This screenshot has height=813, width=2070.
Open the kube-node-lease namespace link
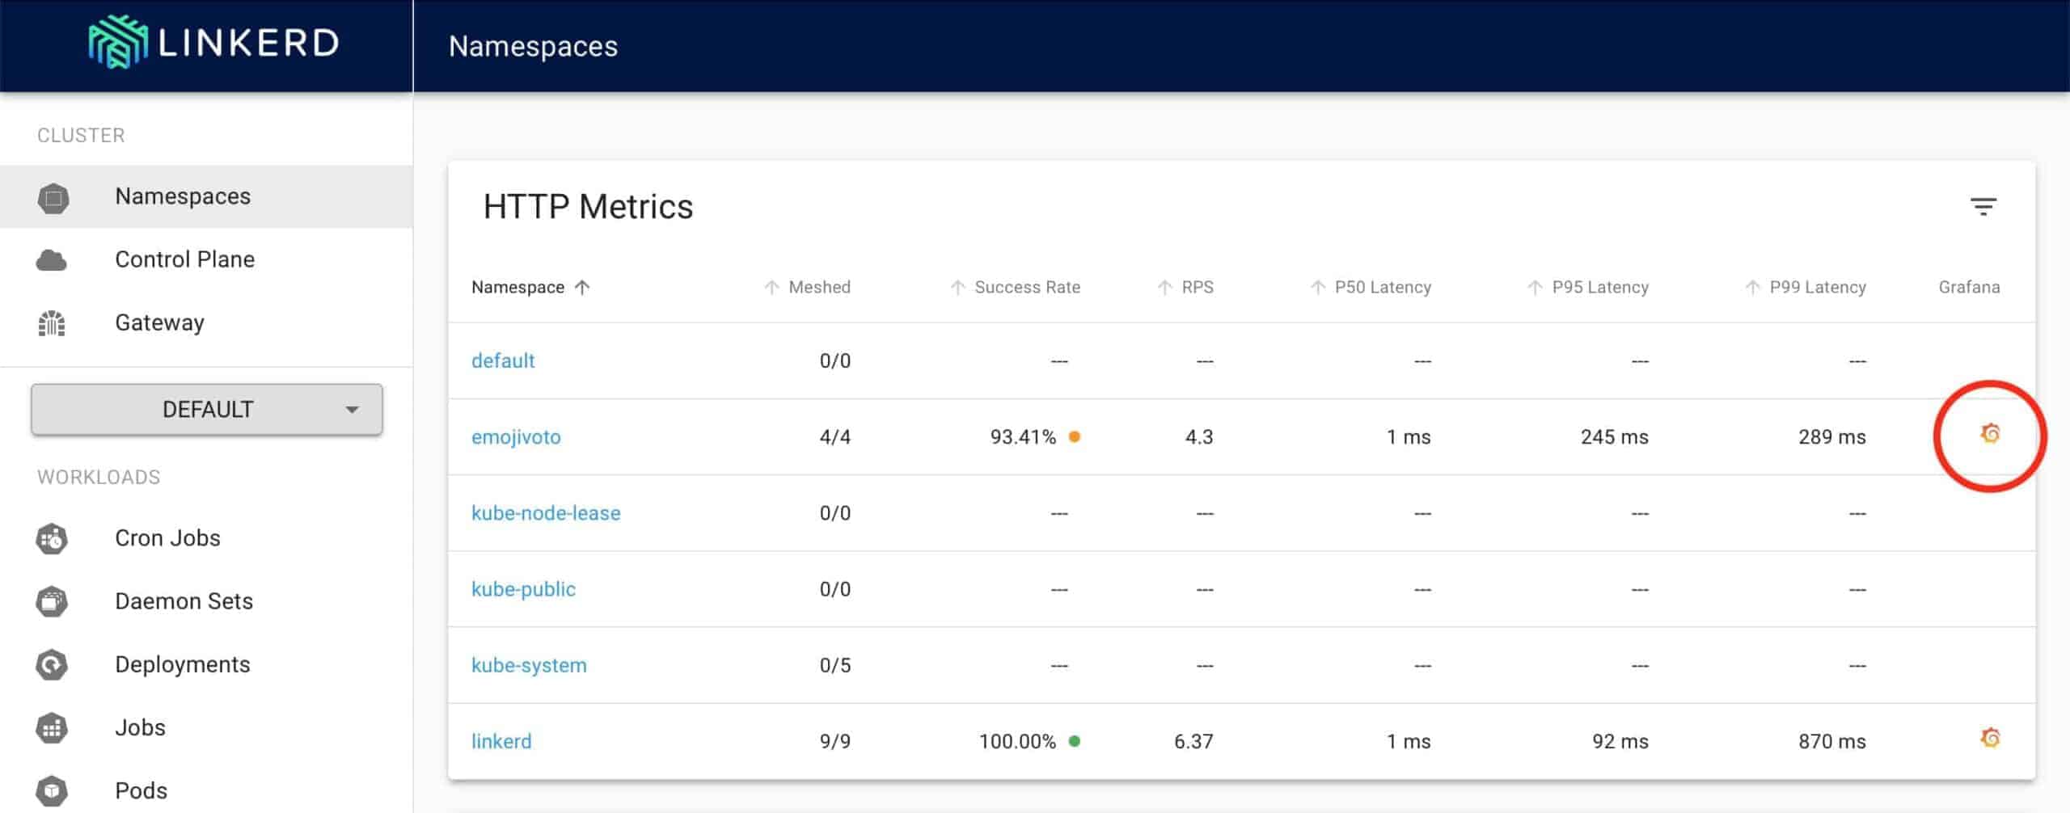point(546,513)
